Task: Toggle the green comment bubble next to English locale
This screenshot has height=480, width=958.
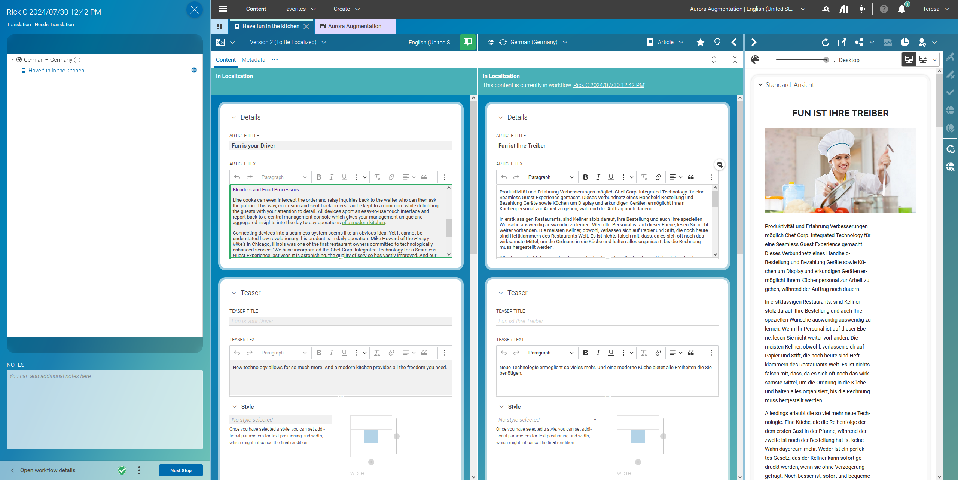Action: pyautogui.click(x=467, y=42)
